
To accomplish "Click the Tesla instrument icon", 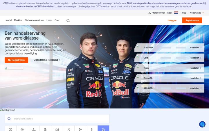I will point(138,67).
